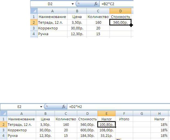The image size is (170, 140).
Task: Select price 12,30р. in the =B2*C2 sheet
Action: click(77, 34)
